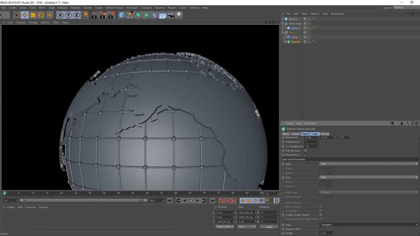Switch to the Caps tab in Attributes

(x=315, y=134)
